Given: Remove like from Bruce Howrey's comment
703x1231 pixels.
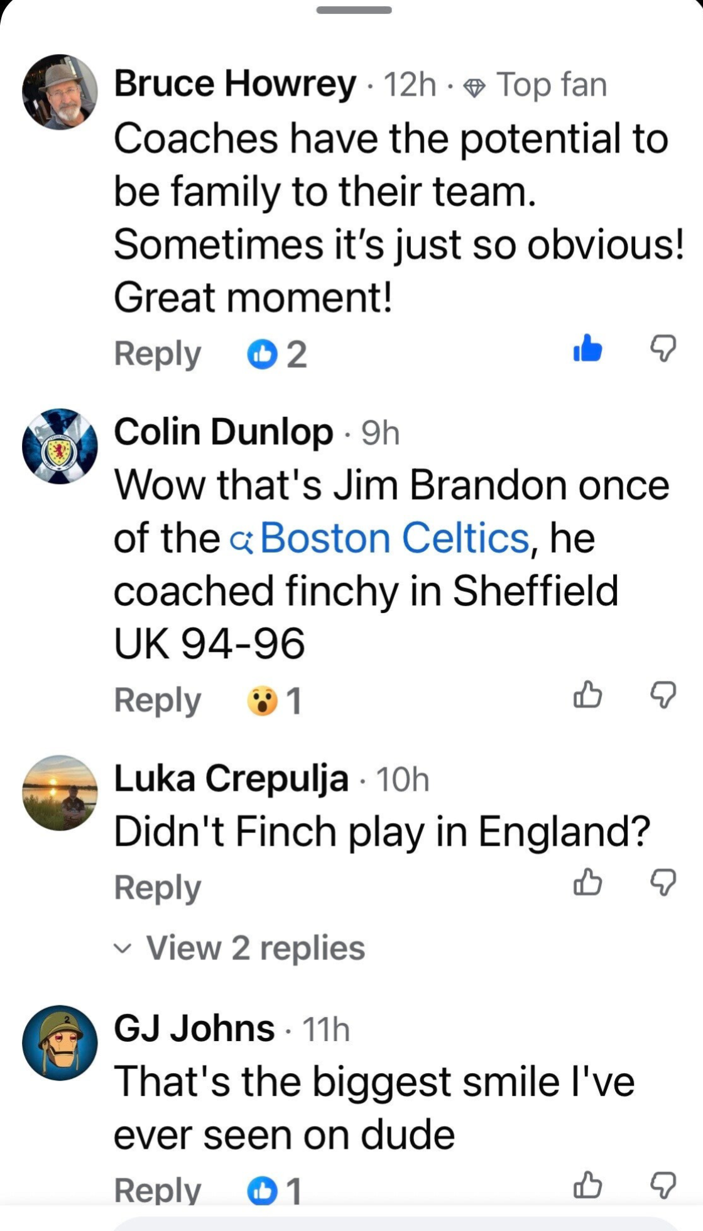Looking at the screenshot, I should [x=587, y=348].
